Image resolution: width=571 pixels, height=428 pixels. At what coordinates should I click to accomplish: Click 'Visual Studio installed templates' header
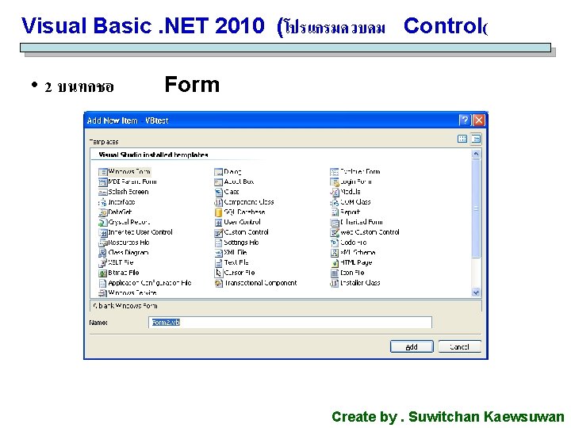click(x=153, y=155)
